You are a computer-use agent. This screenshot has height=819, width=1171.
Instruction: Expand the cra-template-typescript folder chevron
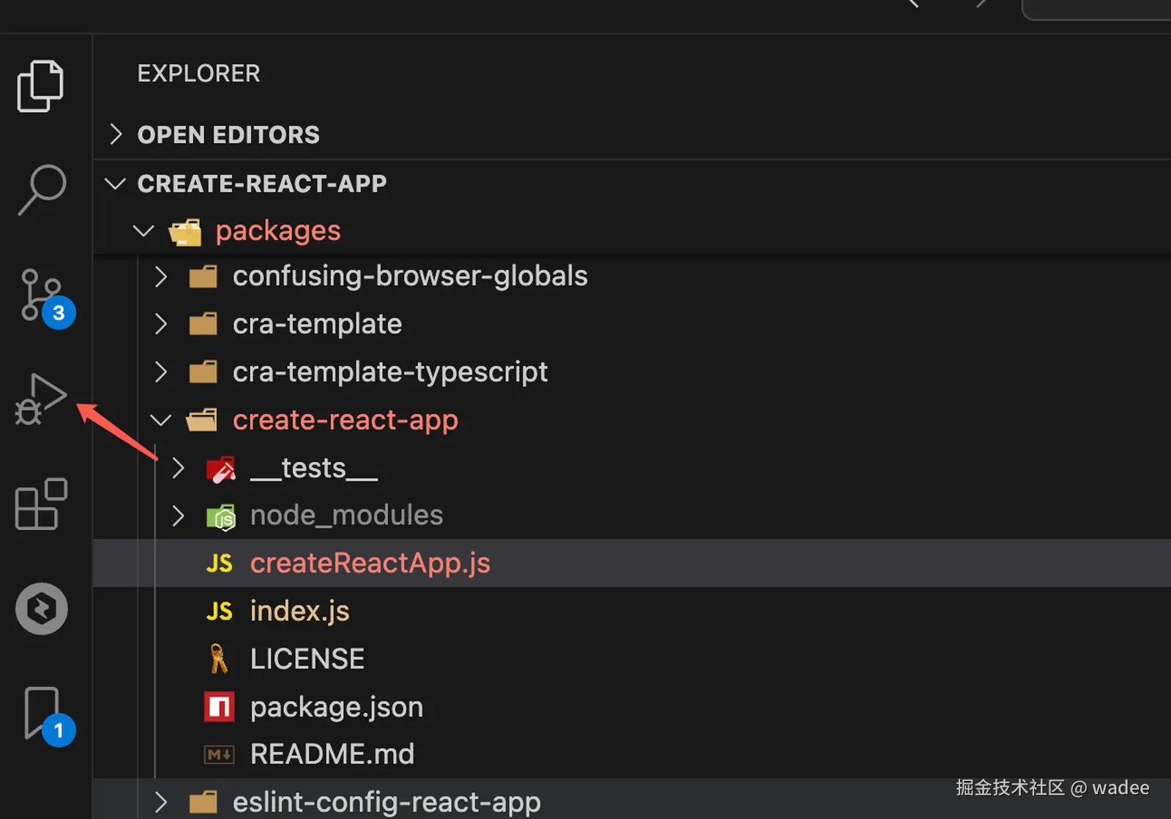(161, 372)
